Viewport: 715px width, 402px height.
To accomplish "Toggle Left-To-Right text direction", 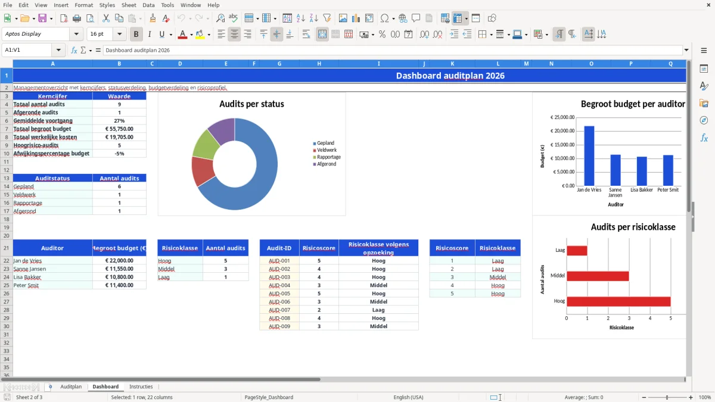I will pyautogui.click(x=559, y=35).
